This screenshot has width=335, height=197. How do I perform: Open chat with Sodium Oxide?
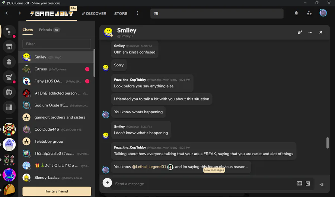[56, 105]
